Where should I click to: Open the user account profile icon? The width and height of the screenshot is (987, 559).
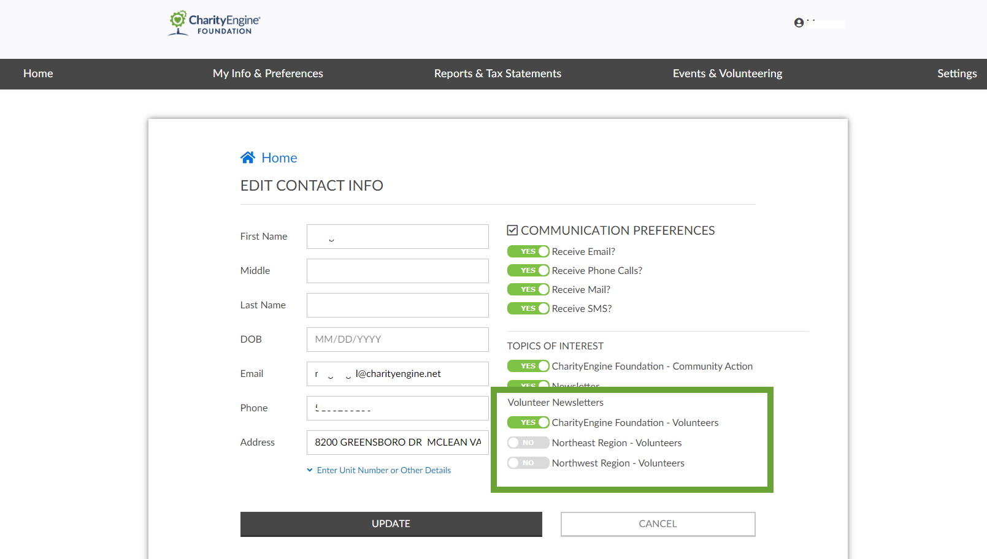tap(799, 23)
